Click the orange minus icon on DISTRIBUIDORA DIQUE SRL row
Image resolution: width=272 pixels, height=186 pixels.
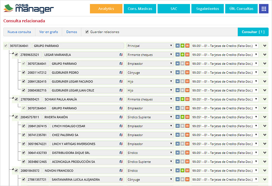tap(187, 152)
